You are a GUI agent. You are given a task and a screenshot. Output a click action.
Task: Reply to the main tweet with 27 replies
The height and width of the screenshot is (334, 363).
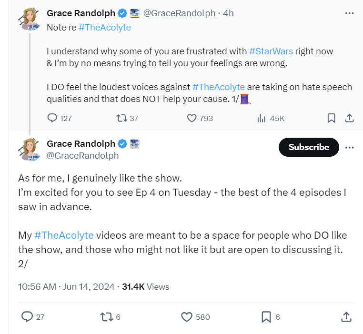point(28,316)
